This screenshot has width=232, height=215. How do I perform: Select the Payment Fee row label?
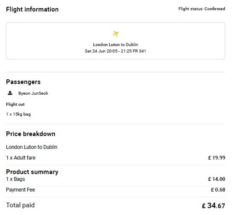click(x=21, y=190)
